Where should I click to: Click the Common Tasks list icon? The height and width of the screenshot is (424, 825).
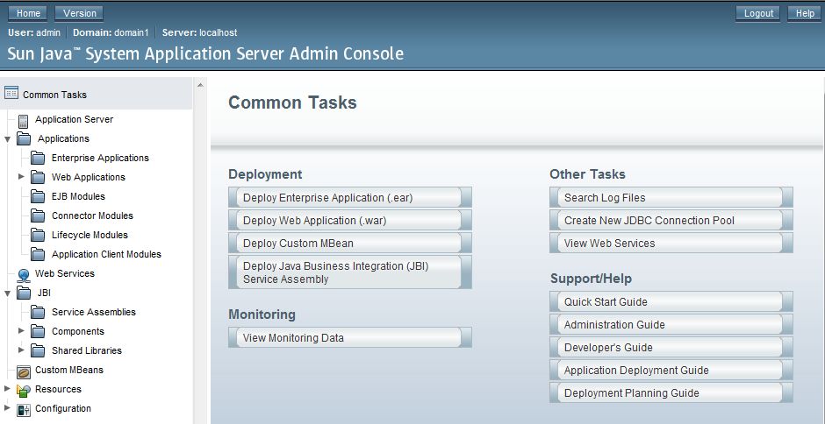pyautogui.click(x=11, y=94)
